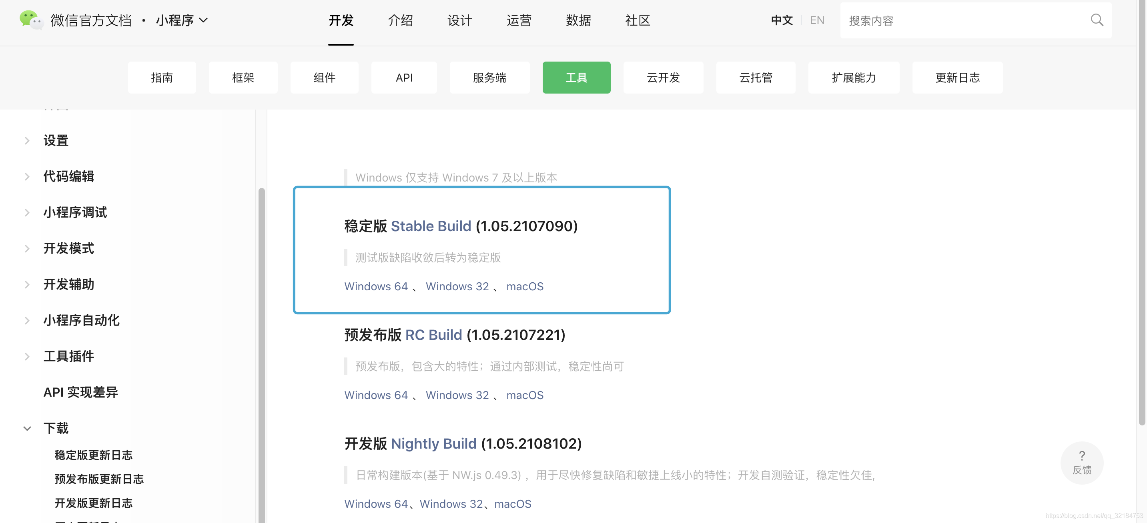1147x523 pixels.
Task: Open the 服务端 sub-navigation tab
Action: point(489,78)
